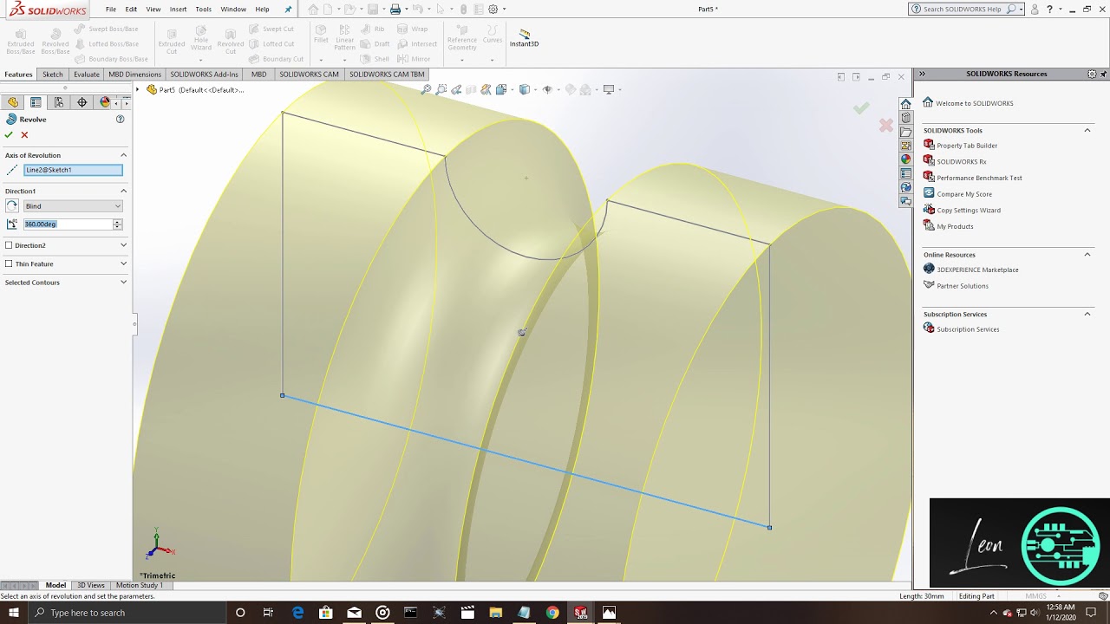The height and width of the screenshot is (624, 1110).
Task: Expand the Part5 flyout tree node
Action: [x=137, y=89]
